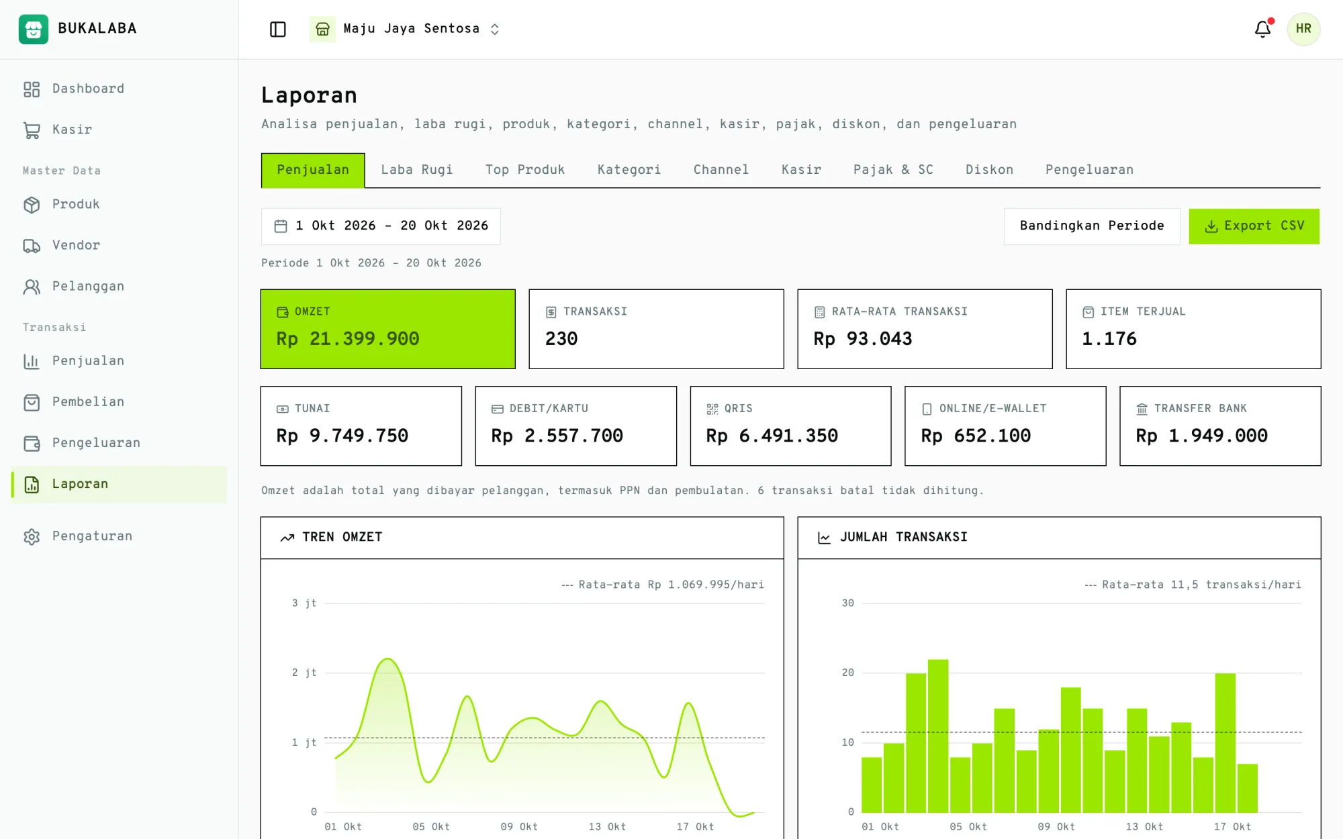This screenshot has width=1343, height=839.
Task: Click the Vendor truck icon in the sidebar
Action: (32, 246)
